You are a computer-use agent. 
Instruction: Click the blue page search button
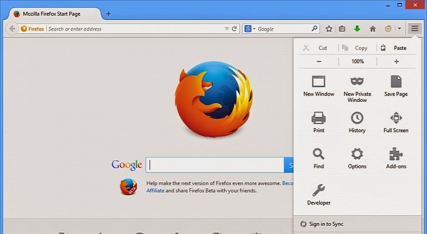289,165
